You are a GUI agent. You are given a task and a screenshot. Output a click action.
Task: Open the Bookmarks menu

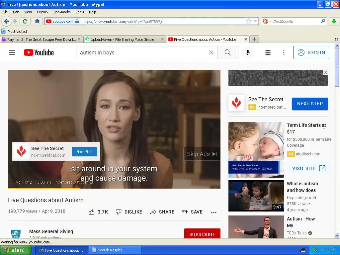(x=62, y=12)
